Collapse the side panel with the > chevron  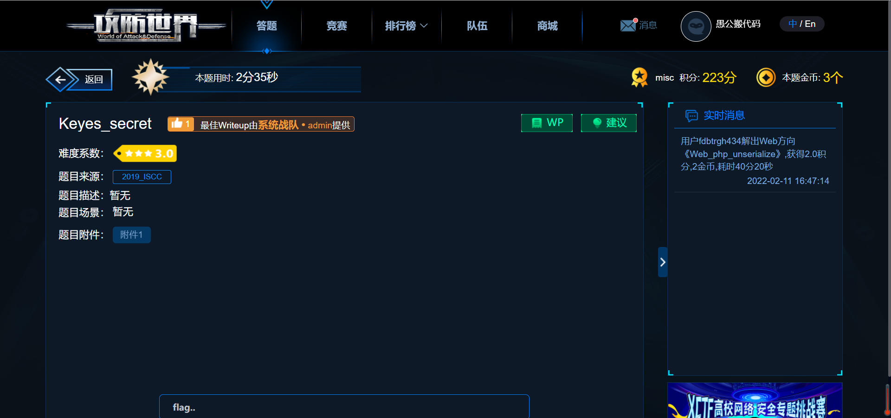(662, 262)
